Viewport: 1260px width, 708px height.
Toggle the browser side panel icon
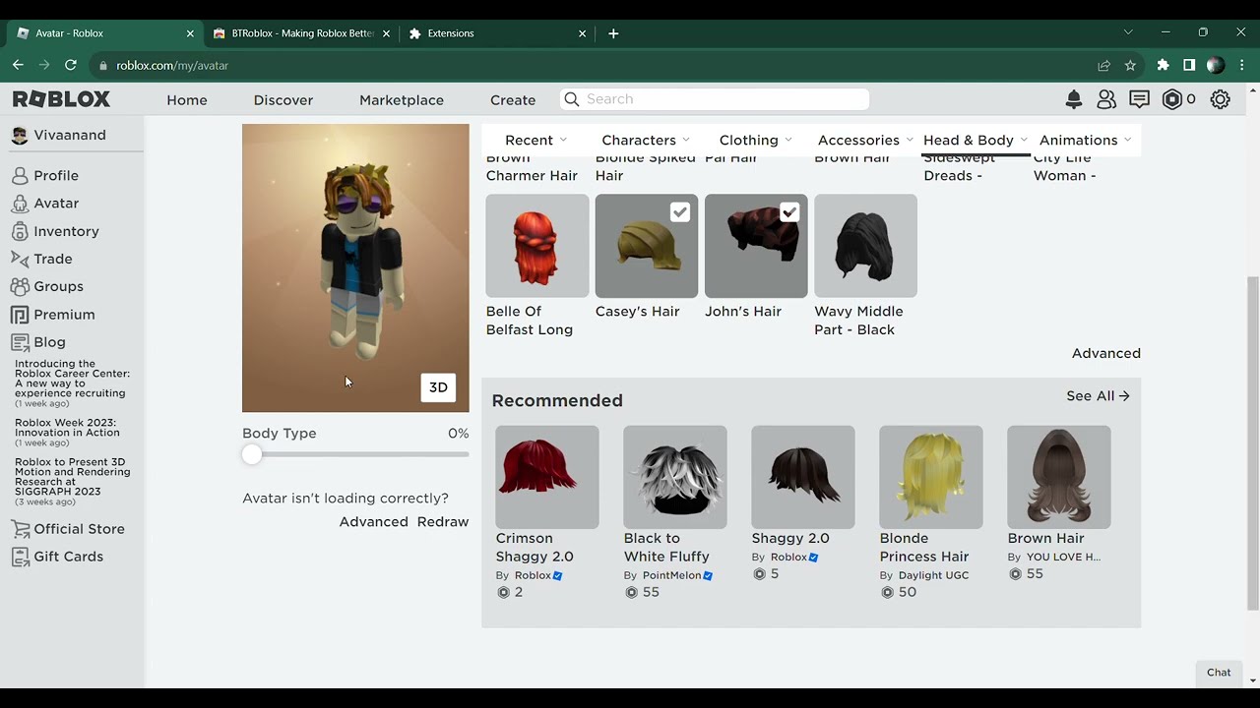pyautogui.click(x=1189, y=65)
